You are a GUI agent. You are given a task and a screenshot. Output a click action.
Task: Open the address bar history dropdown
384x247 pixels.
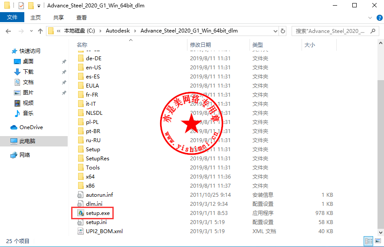pos(276,31)
